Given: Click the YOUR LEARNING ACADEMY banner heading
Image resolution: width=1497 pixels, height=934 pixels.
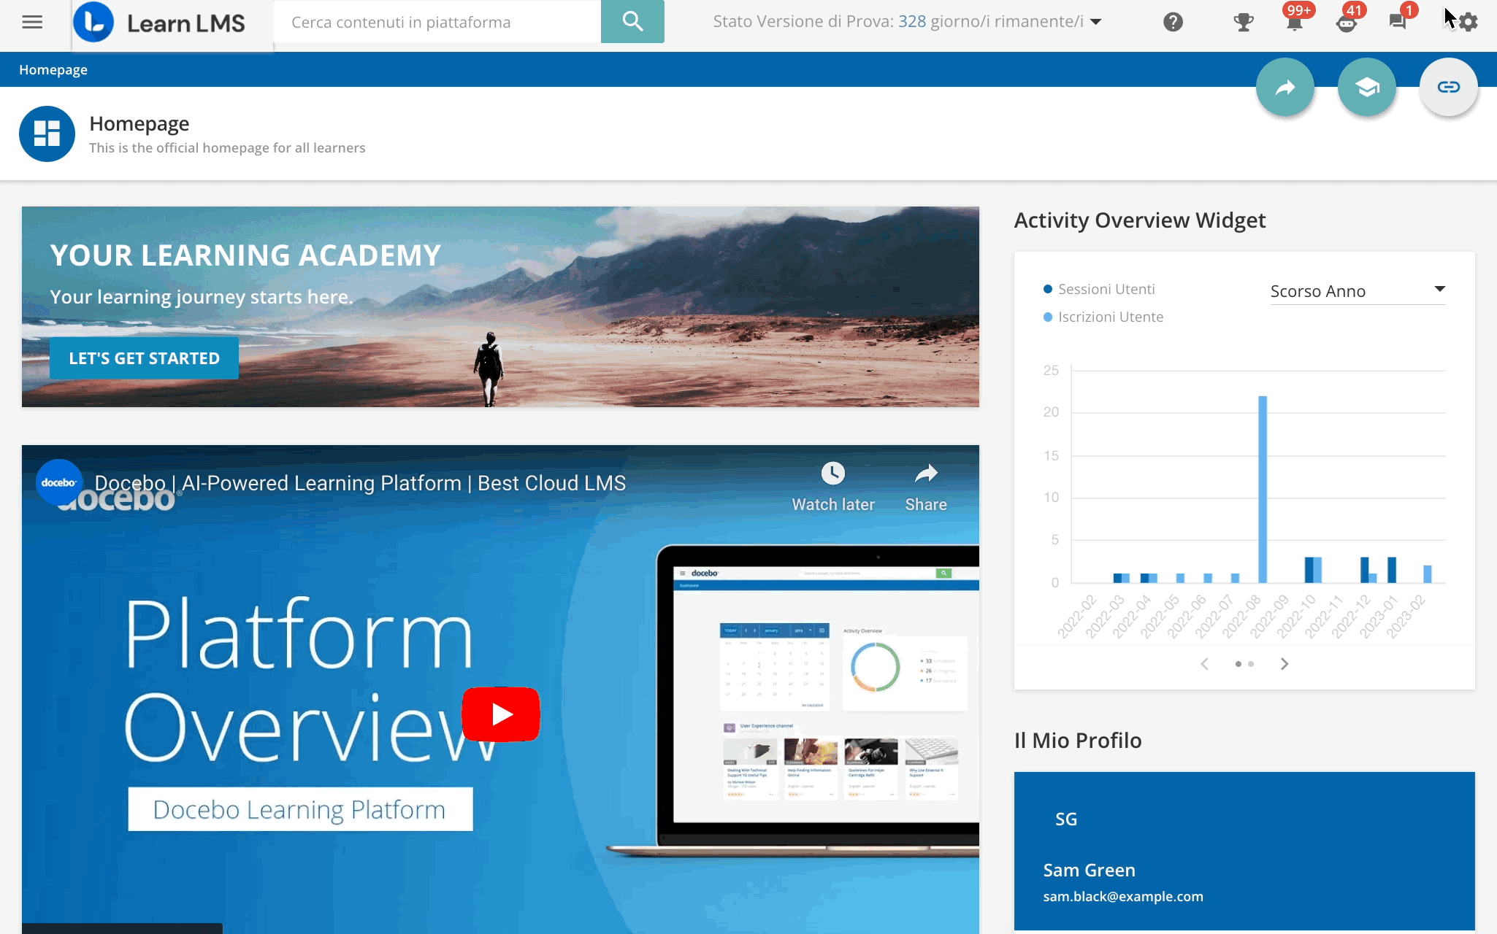Looking at the screenshot, I should pyautogui.click(x=245, y=255).
